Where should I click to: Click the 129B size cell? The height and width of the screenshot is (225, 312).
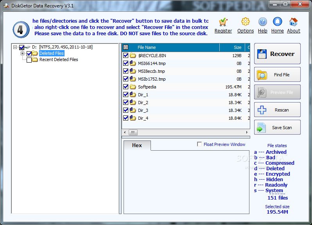click(237, 56)
